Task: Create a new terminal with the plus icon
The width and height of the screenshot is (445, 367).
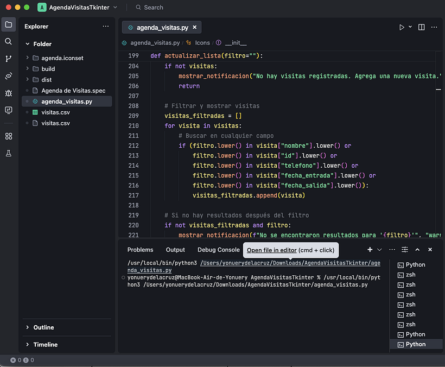Action: 370,250
